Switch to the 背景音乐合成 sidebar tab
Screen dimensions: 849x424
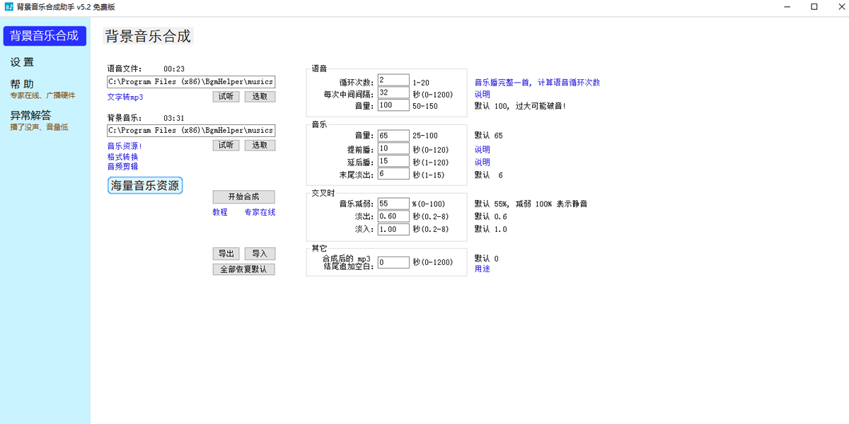click(x=45, y=35)
